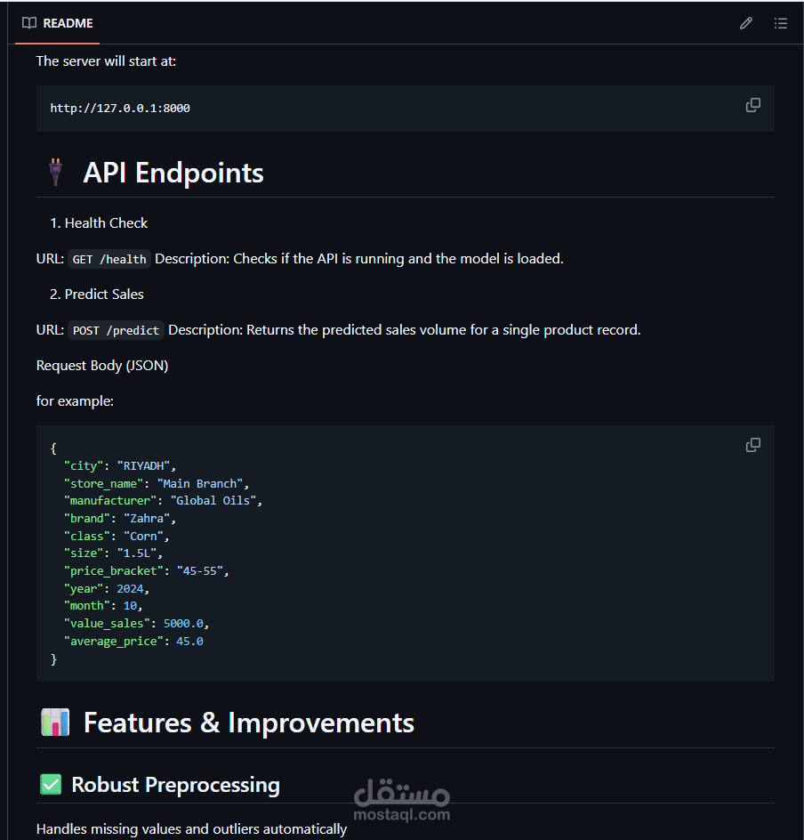804x840 pixels.
Task: Click the Features & Improvements heading
Action: pos(249,723)
